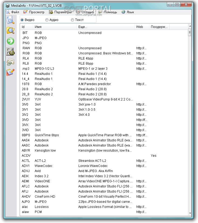This screenshot has height=223, width=198.
Task: Click the scrollbar down arrow
Action: click(190, 213)
